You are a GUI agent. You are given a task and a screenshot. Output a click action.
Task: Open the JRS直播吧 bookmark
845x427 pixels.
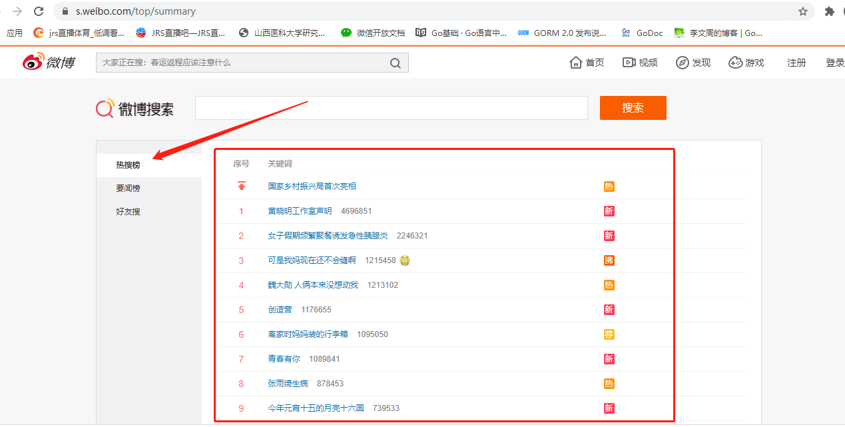point(180,33)
